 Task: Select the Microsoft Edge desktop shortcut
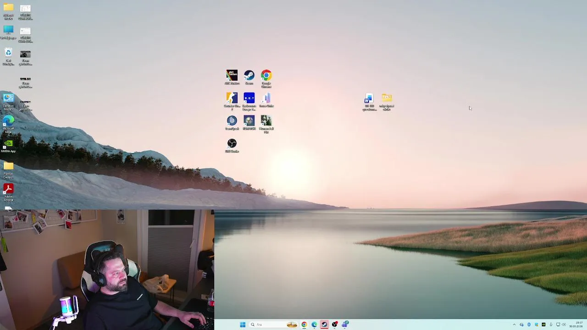pos(8,124)
